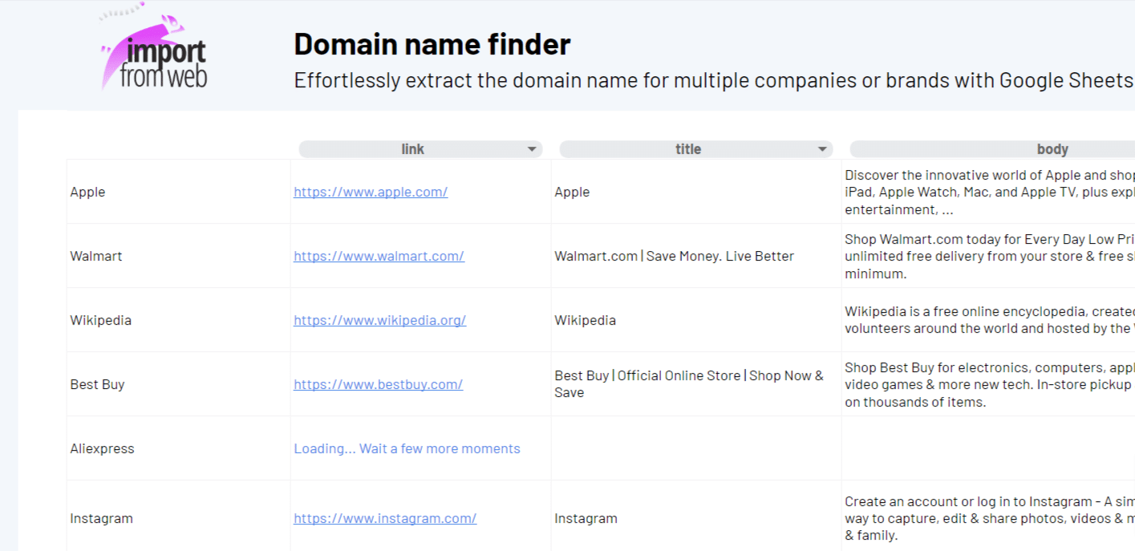Viewport: 1135px width, 551px height.
Task: Open the wikipedia.org link
Action: click(379, 320)
